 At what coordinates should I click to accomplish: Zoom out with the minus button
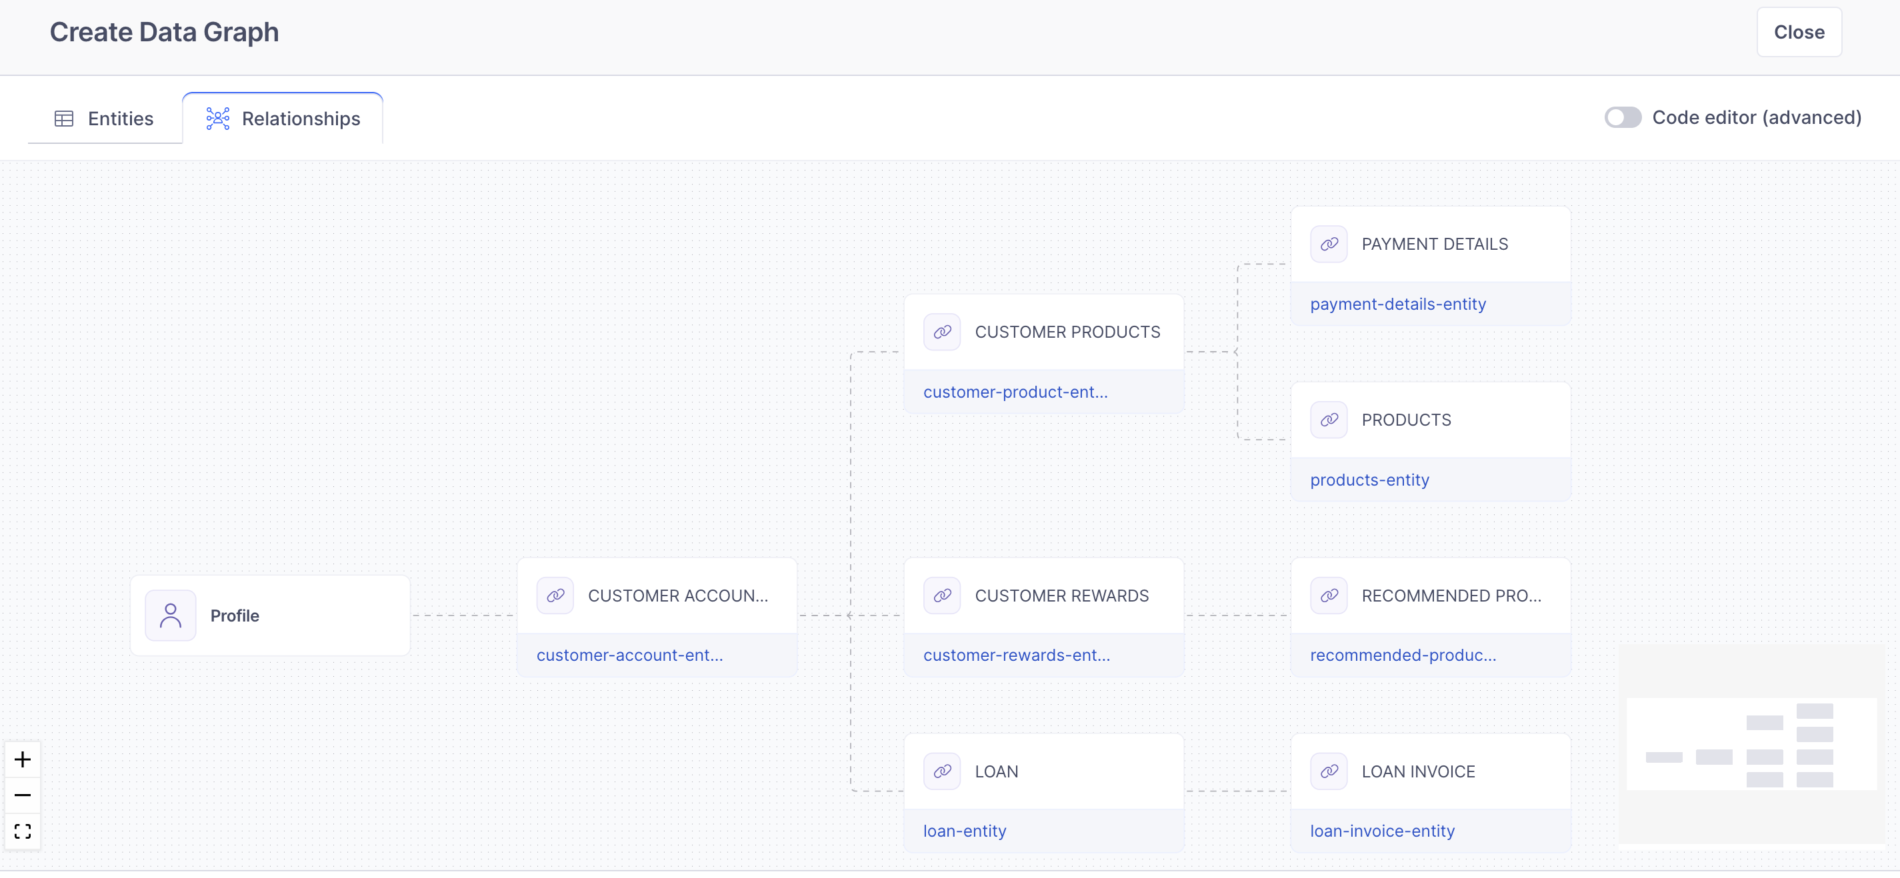point(23,795)
